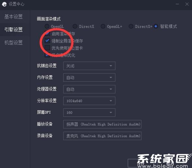
Task: Open the 基本设置 tab
Action: click(13, 17)
